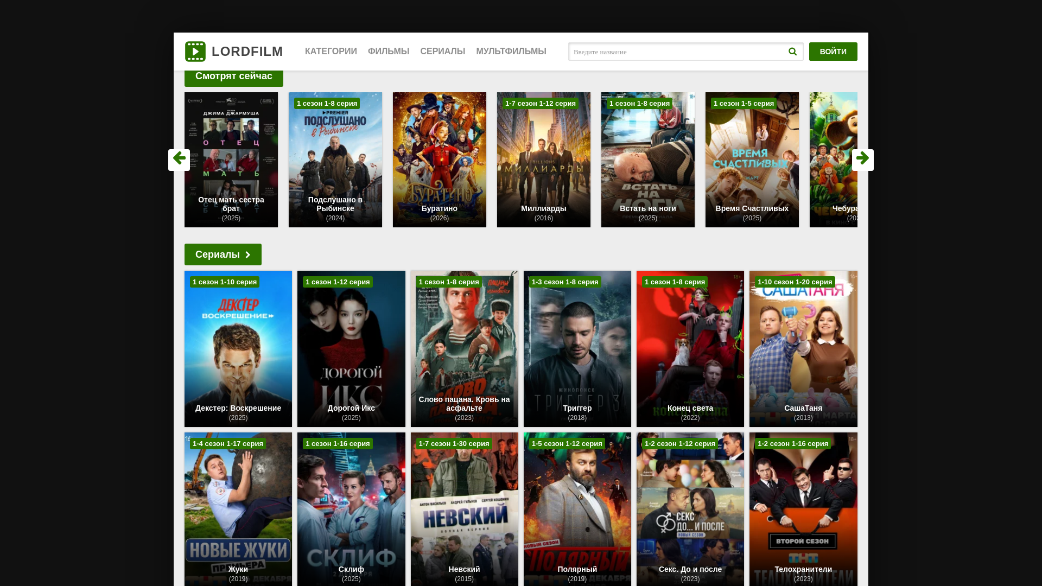
Task: Click the right carousel arrow
Action: [863, 160]
